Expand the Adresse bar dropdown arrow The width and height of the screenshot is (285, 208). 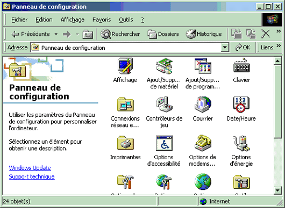[x=225, y=48]
